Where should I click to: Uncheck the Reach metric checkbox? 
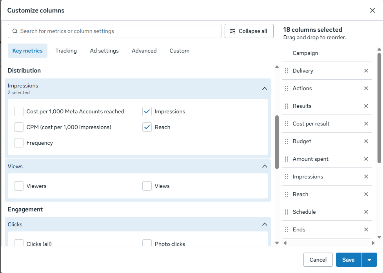pos(147,127)
